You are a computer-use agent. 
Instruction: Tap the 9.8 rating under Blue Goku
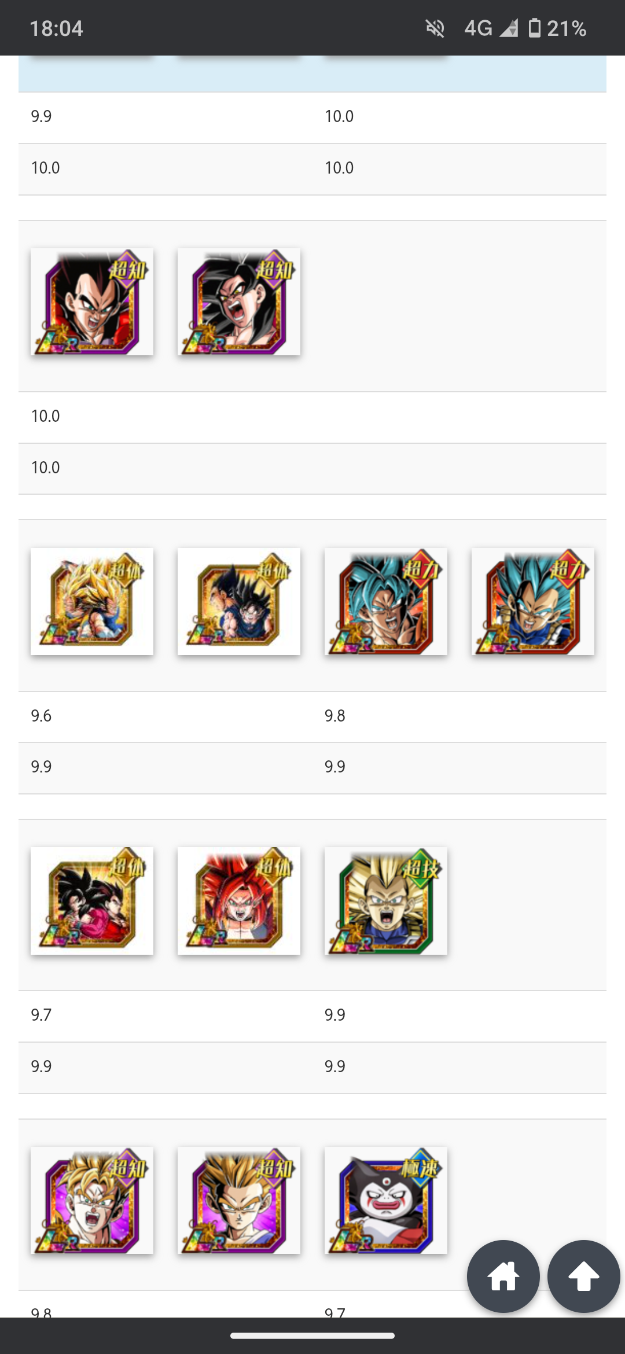tap(334, 716)
